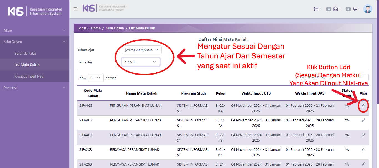Open the Semester GANJIL dropdown

pos(141,62)
